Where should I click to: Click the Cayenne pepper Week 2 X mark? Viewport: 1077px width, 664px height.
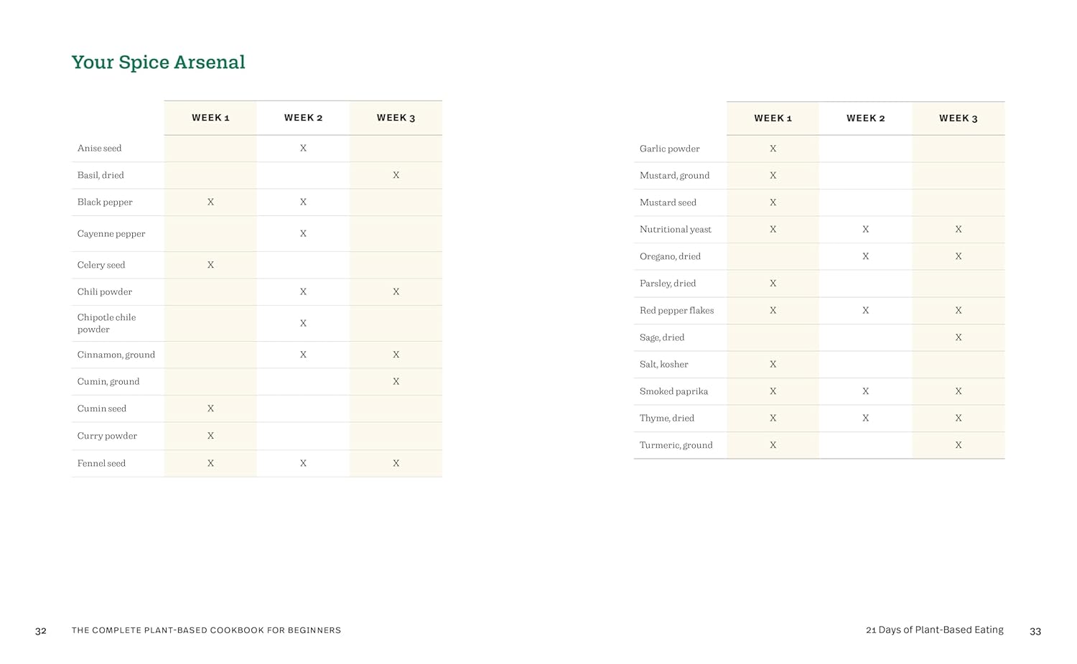click(303, 233)
